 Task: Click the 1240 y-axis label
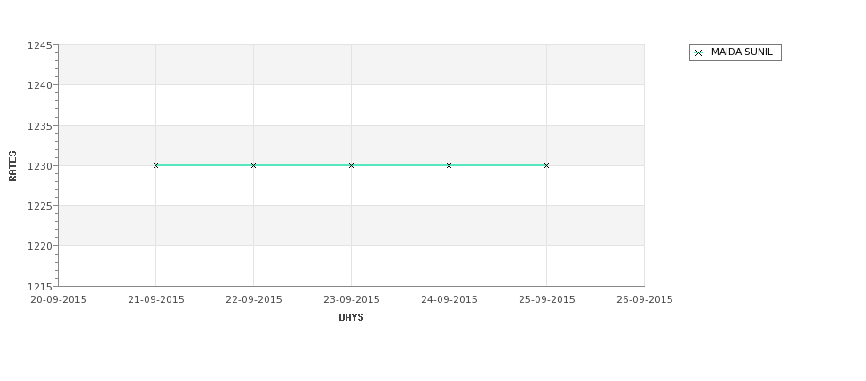pyautogui.click(x=40, y=85)
